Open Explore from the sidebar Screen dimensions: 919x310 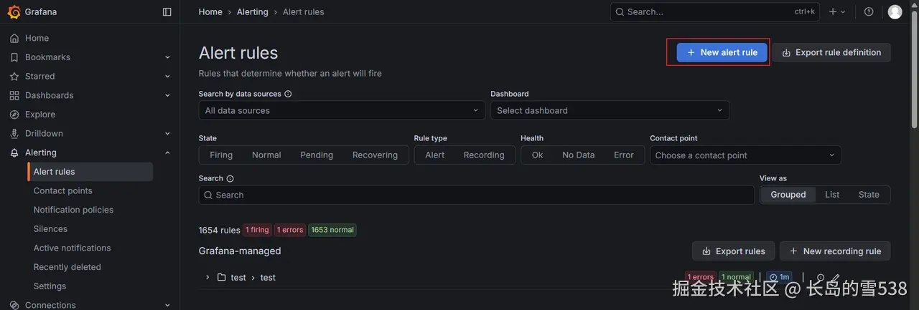(40, 114)
